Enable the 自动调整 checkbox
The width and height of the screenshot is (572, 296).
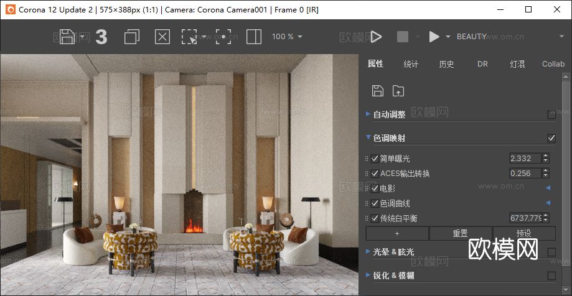[x=551, y=115]
